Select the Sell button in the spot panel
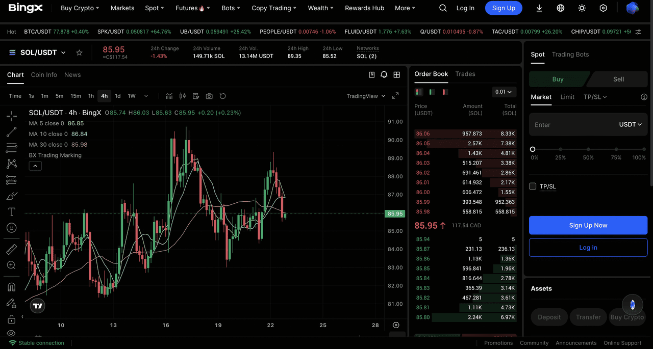 pos(618,79)
